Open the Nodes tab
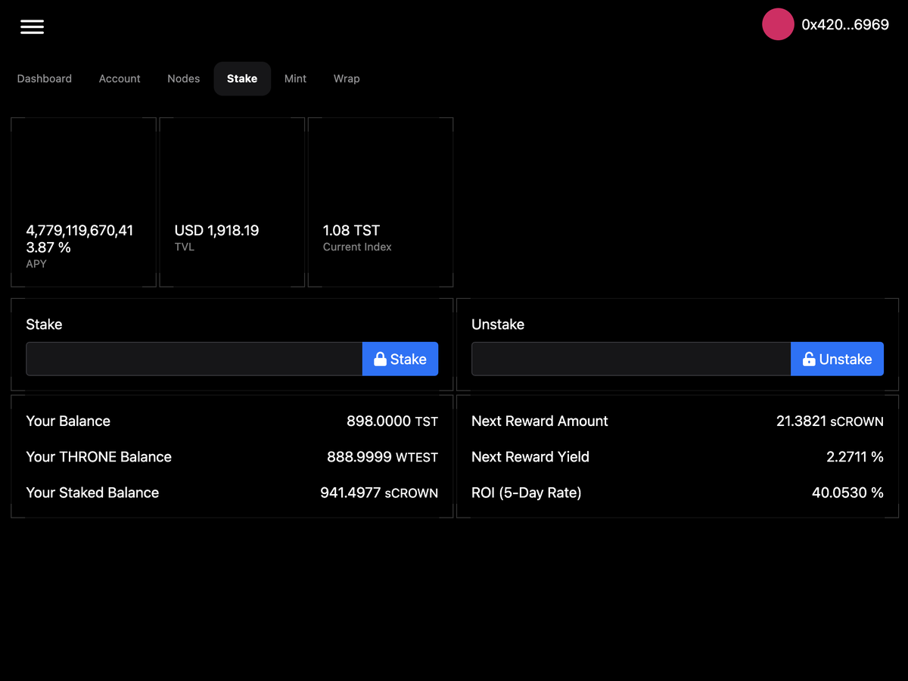The width and height of the screenshot is (908, 681). 183,78
